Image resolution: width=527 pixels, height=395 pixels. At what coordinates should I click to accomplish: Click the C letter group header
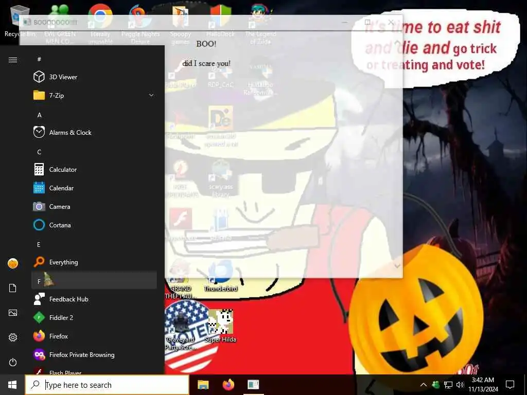point(94,152)
